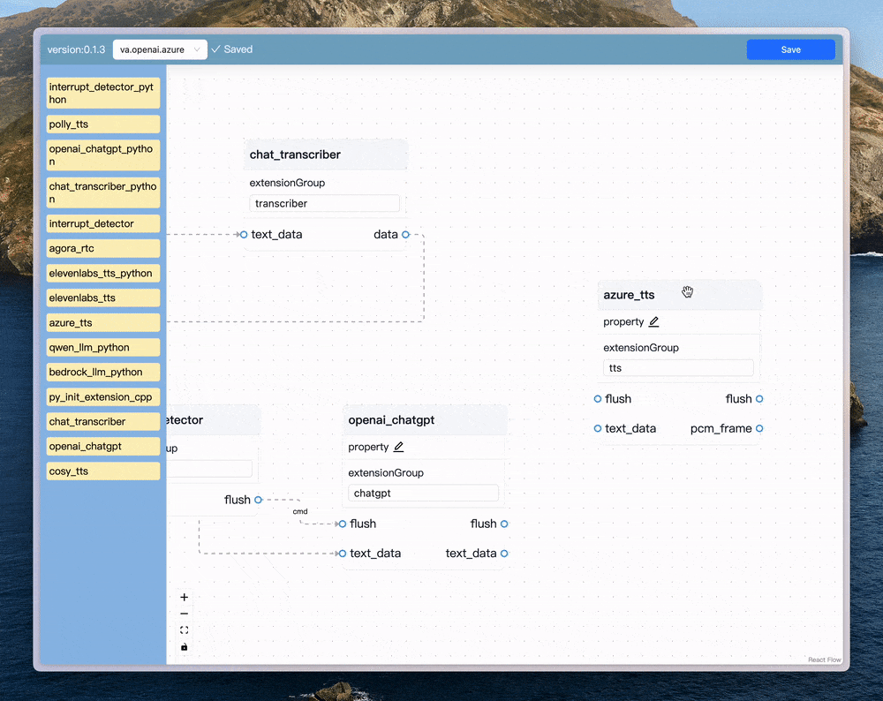Viewport: 883px width, 701px height.
Task: Click the detector node flush output handle
Action: 258,500
